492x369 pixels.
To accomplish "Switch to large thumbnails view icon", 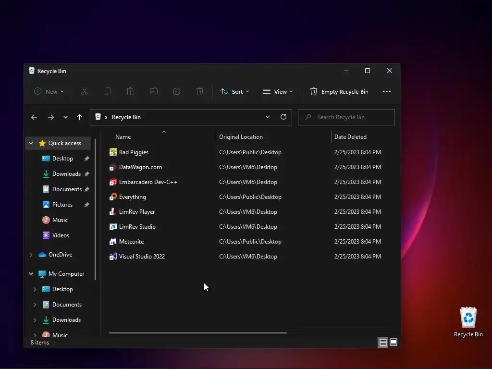I will coord(393,342).
